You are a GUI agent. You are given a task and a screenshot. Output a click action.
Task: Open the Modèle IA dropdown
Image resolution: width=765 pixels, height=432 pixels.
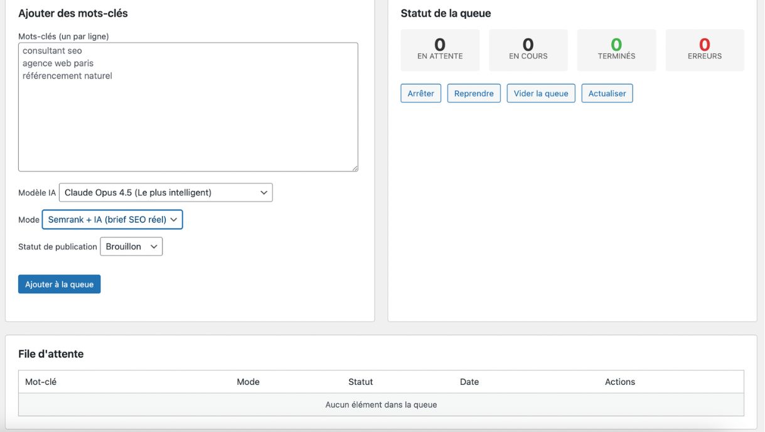(166, 193)
